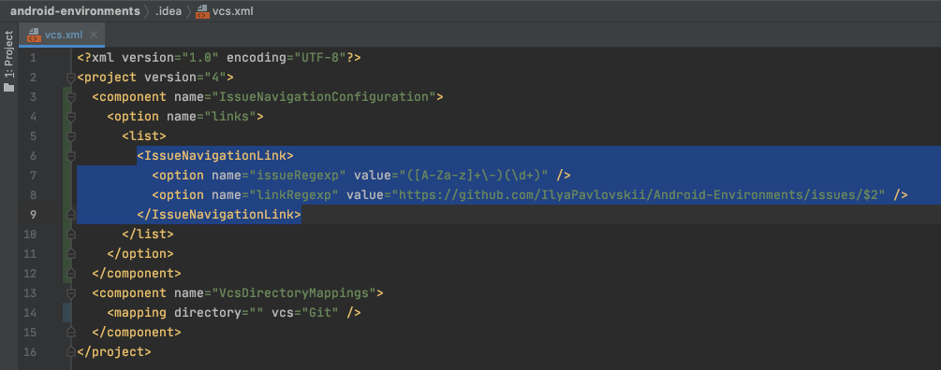The width and height of the screenshot is (941, 370).
Task: Click the closing fold marker on line 9
Action: 71,214
